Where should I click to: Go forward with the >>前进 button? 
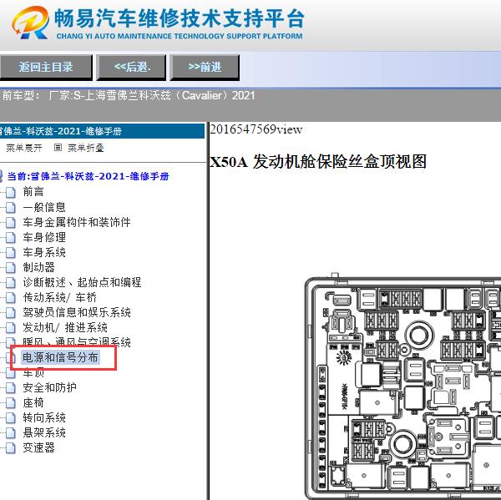tap(205, 67)
